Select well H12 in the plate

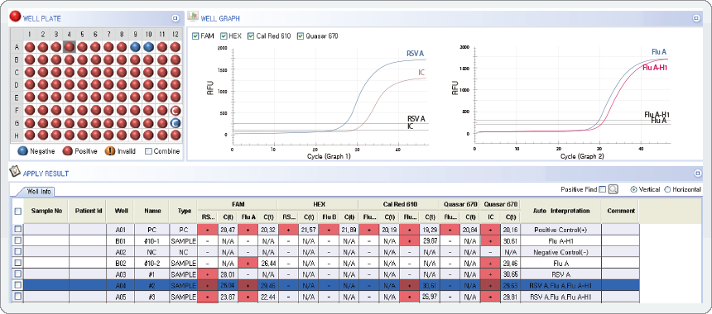176,135
